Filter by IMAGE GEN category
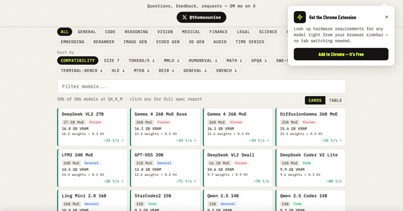 tap(135, 42)
